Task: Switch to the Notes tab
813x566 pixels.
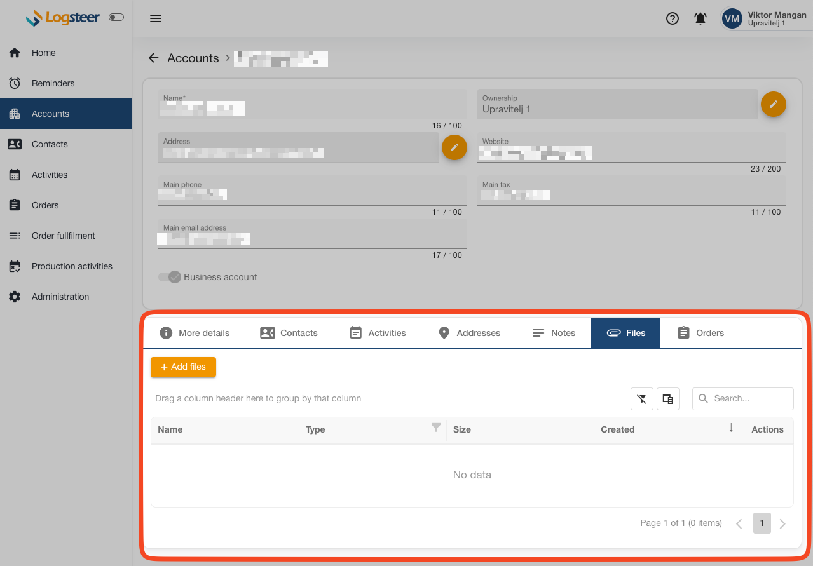Action: 554,333
